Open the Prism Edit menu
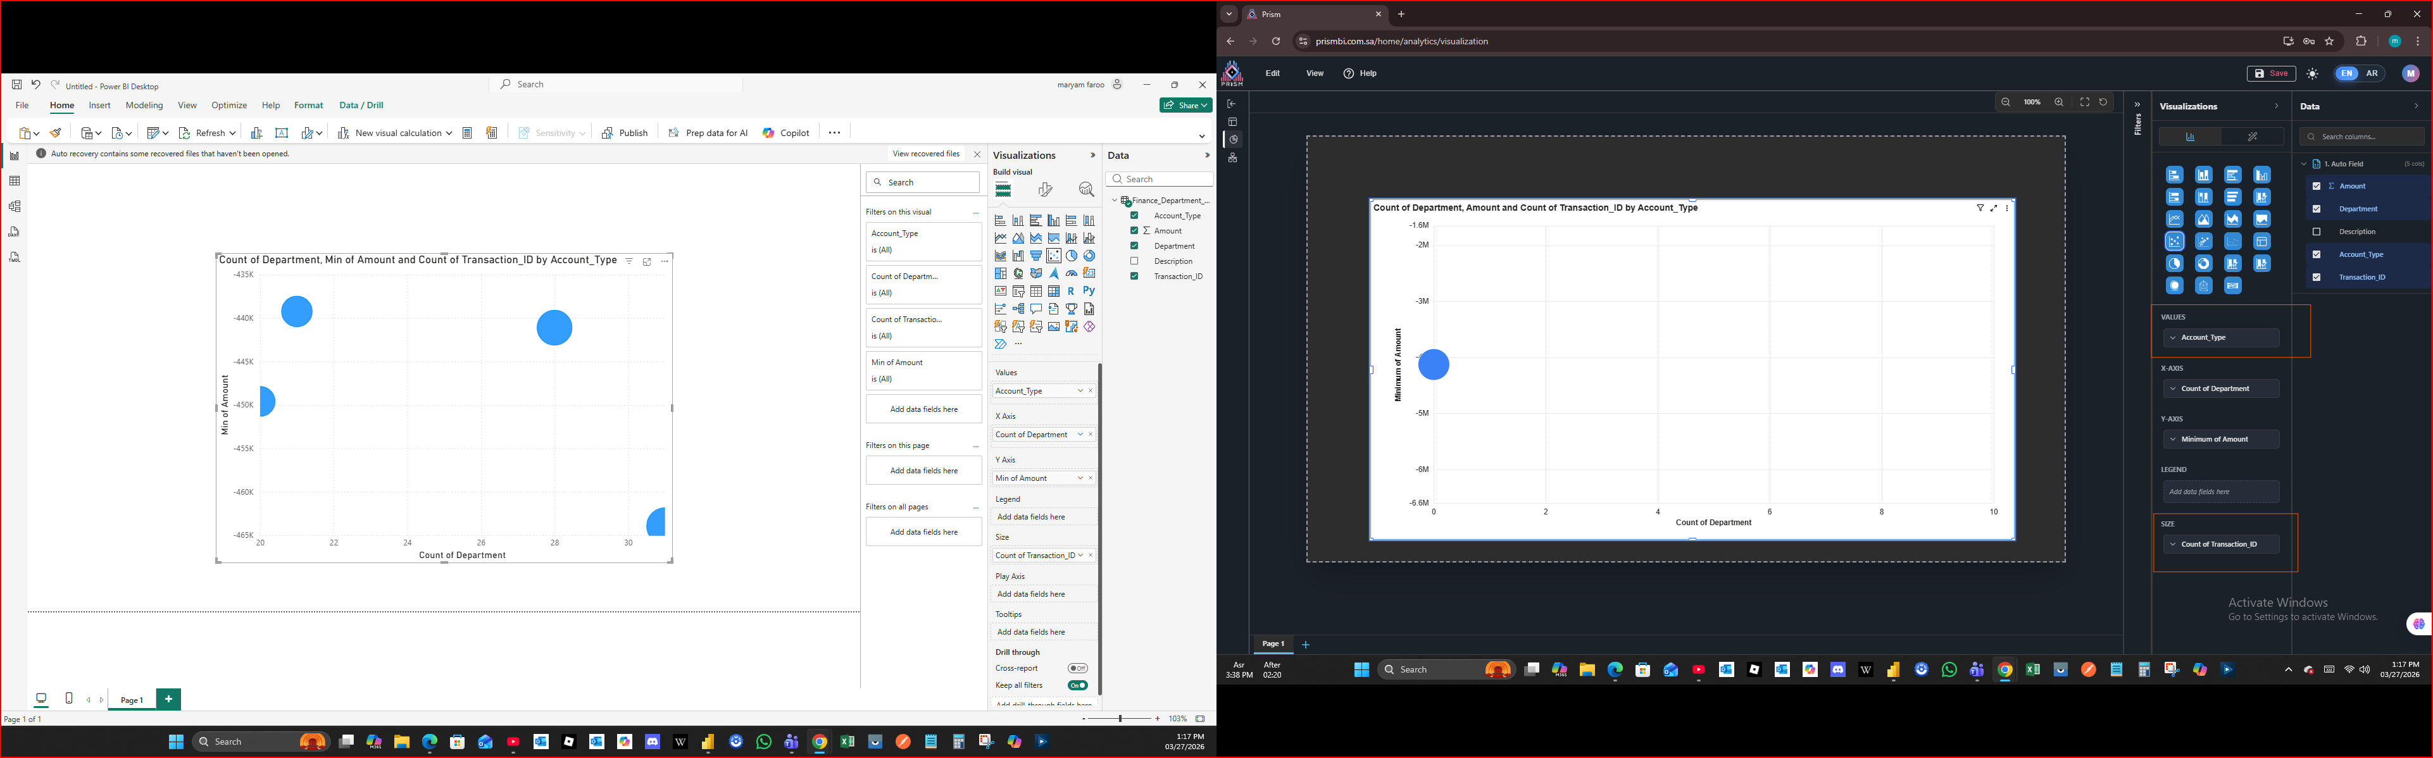This screenshot has height=758, width=2433. click(x=1272, y=73)
